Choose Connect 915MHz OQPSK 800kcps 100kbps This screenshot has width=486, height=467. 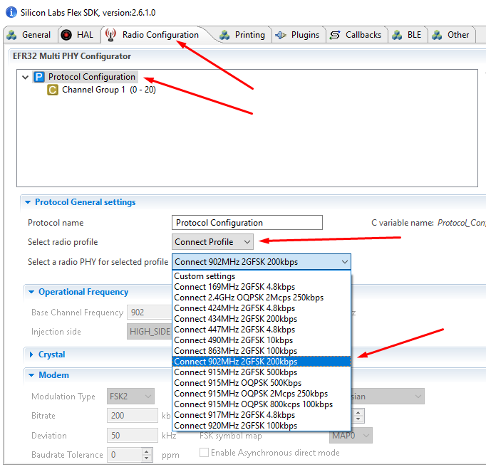(x=262, y=404)
